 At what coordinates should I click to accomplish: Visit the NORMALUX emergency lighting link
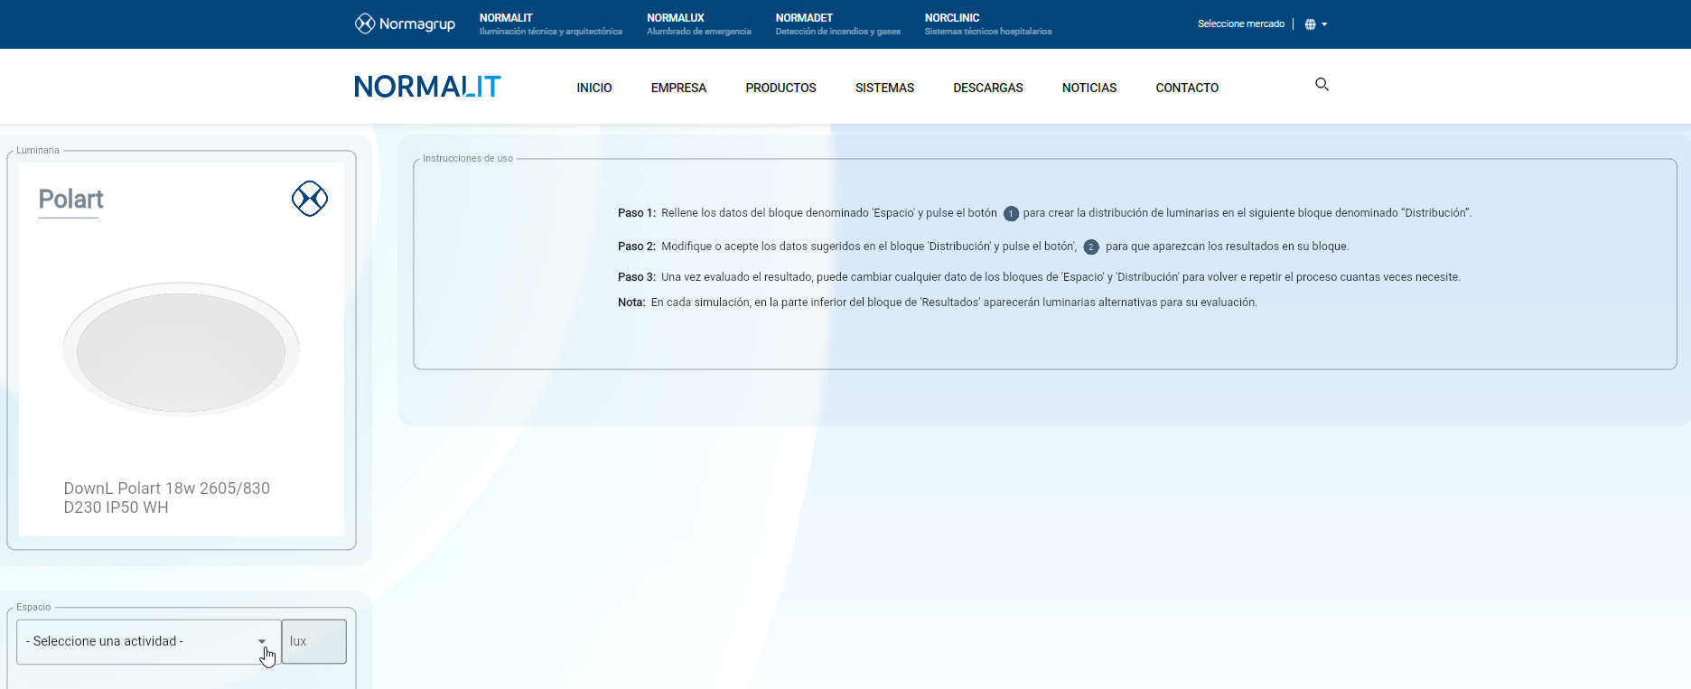[698, 24]
